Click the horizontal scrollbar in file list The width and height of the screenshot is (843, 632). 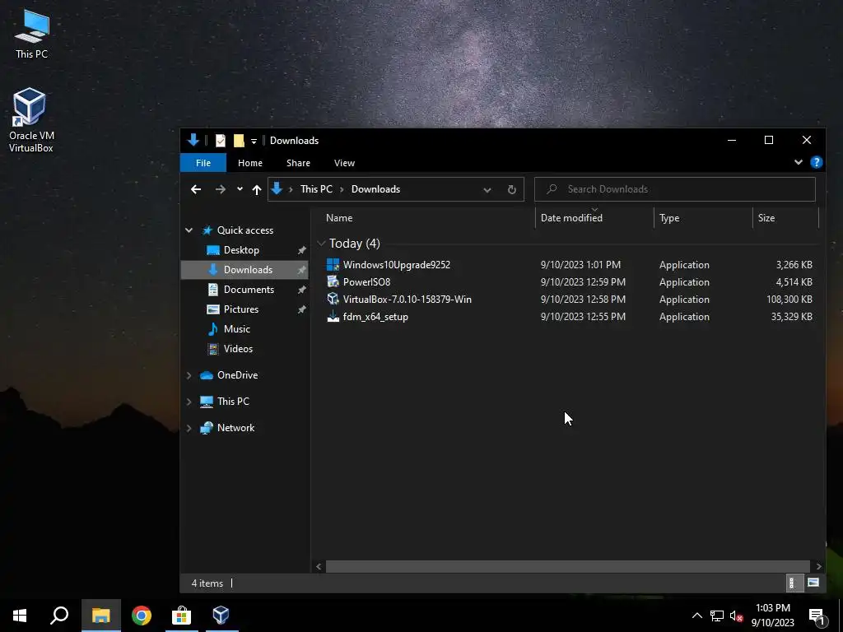click(x=568, y=566)
